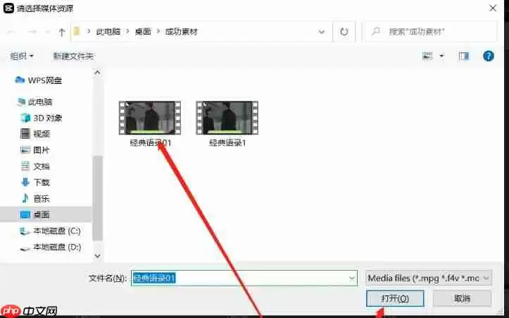
Task: Click the 取消 button
Action: tap(462, 298)
